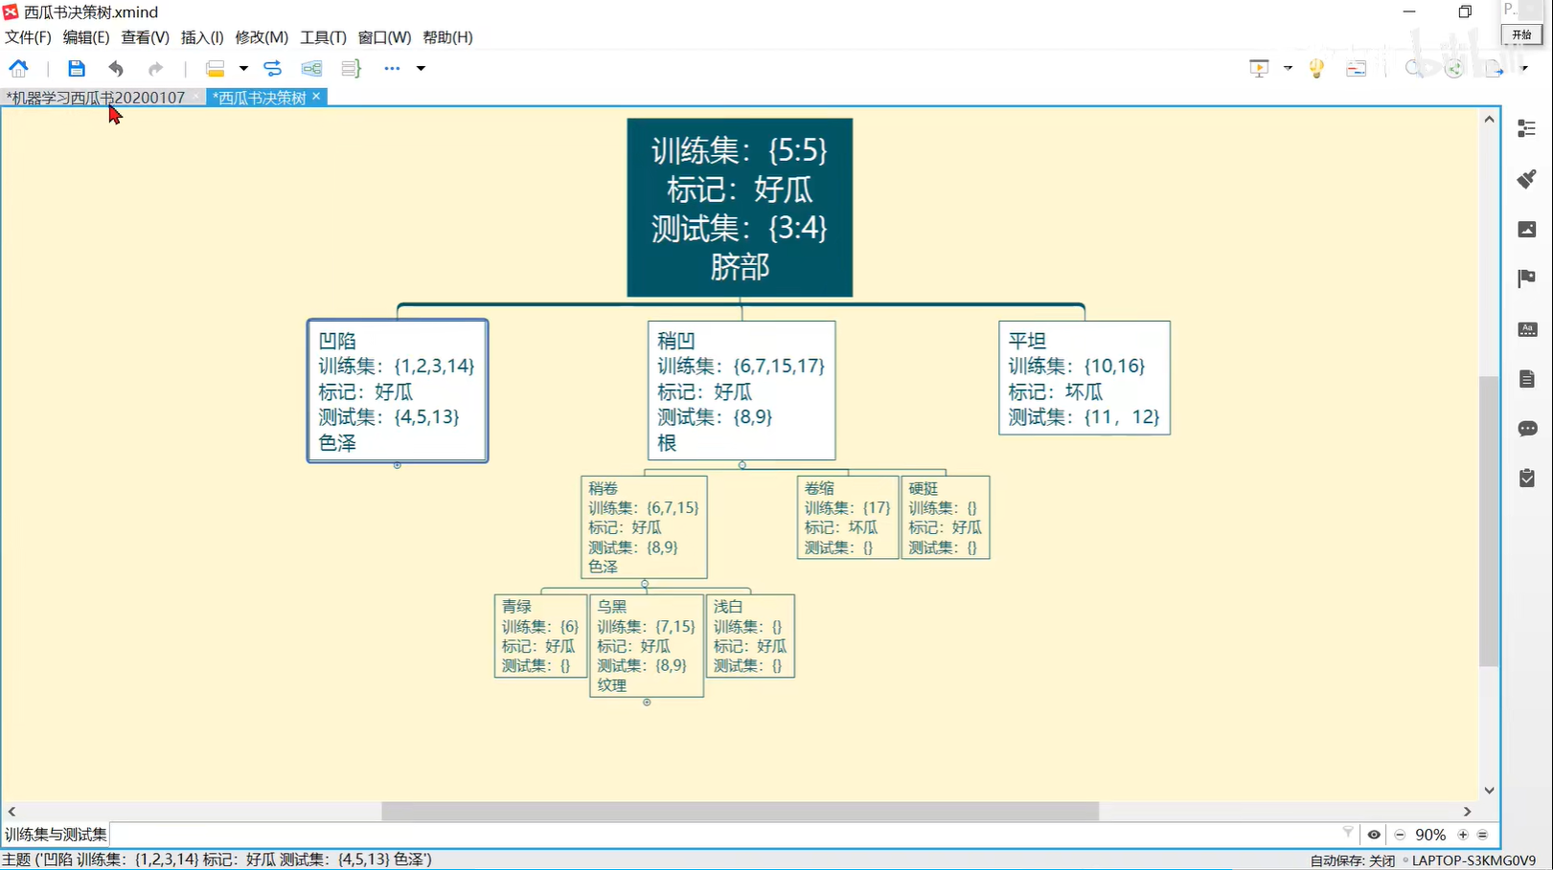
Task: Expand the topic insert dropdown arrow
Action: pyautogui.click(x=243, y=68)
